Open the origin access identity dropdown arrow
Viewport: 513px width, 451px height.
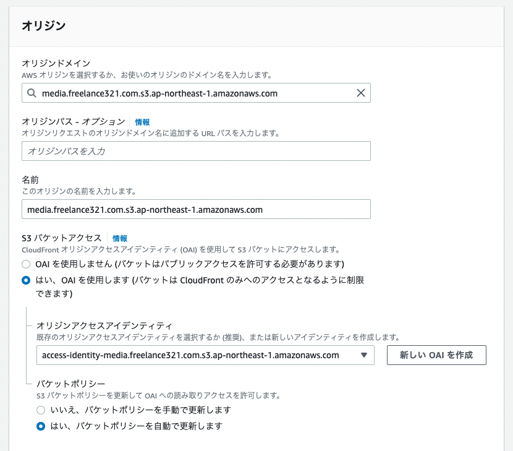click(364, 355)
